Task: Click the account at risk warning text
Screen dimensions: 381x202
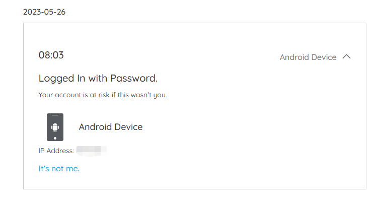Action: (103, 95)
